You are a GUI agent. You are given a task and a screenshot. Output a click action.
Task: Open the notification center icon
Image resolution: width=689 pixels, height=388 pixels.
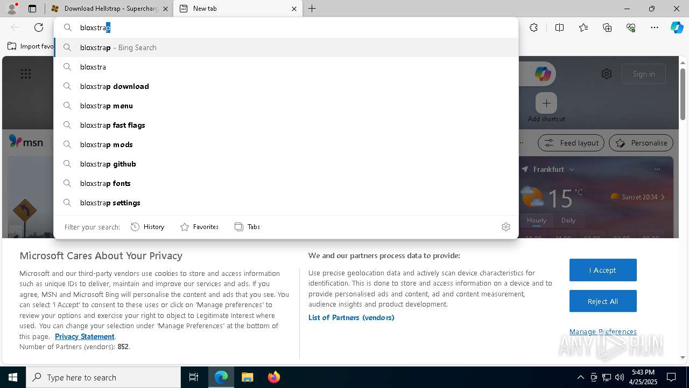671,377
